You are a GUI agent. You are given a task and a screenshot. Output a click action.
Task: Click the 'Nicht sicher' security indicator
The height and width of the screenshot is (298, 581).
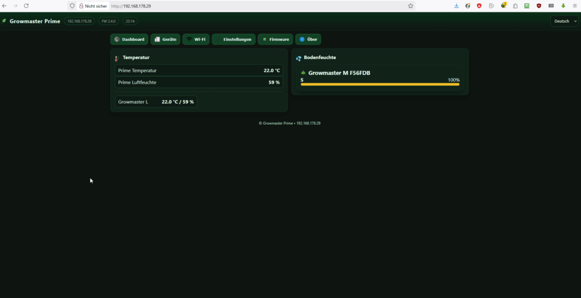pyautogui.click(x=93, y=6)
